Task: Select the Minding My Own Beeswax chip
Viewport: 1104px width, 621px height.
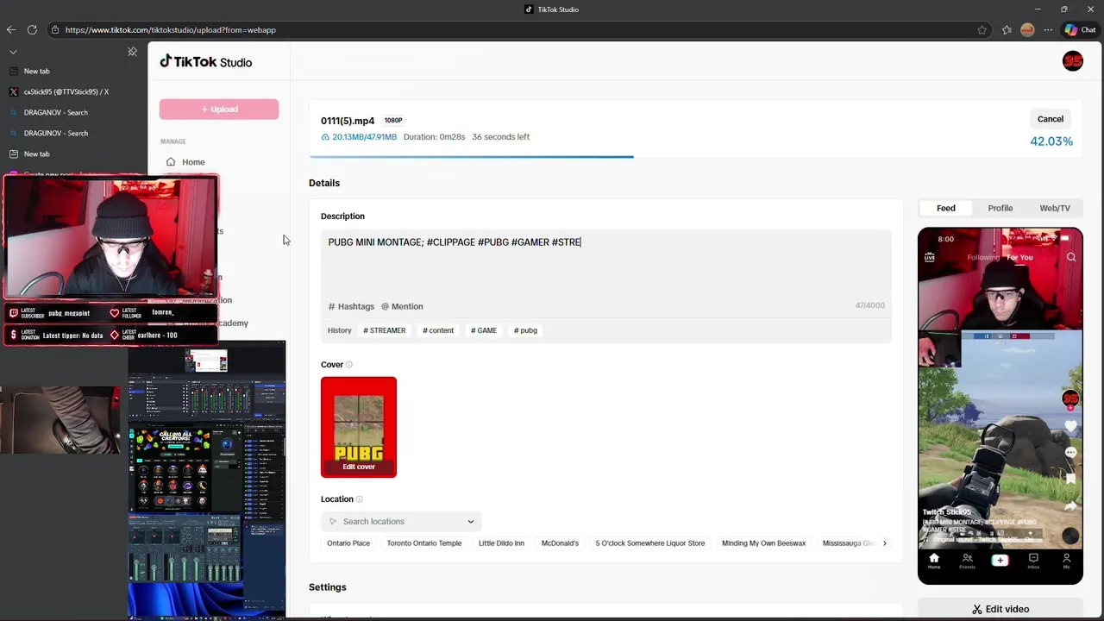Action: pyautogui.click(x=764, y=543)
